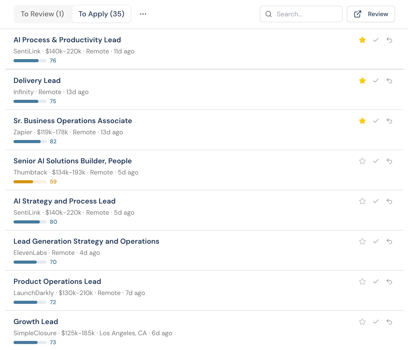Star Lead Generation Strategy and Operations job
408x350 pixels.
pos(362,241)
